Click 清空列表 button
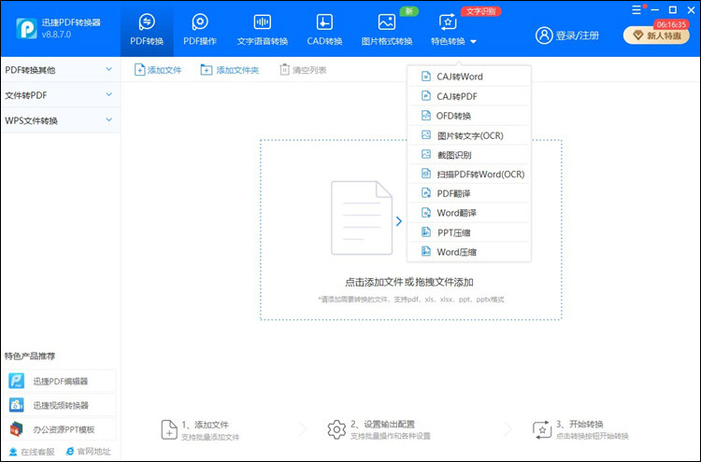The image size is (701, 462). tap(303, 70)
